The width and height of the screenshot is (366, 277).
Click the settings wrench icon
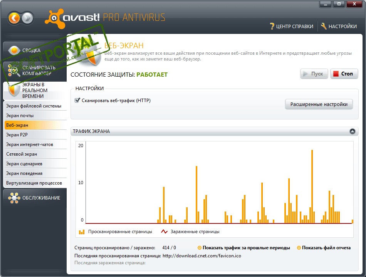point(324,26)
